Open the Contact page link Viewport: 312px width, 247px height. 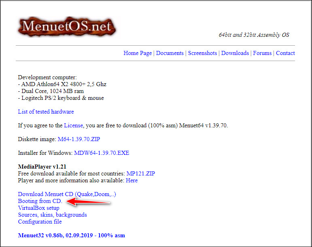coord(285,53)
